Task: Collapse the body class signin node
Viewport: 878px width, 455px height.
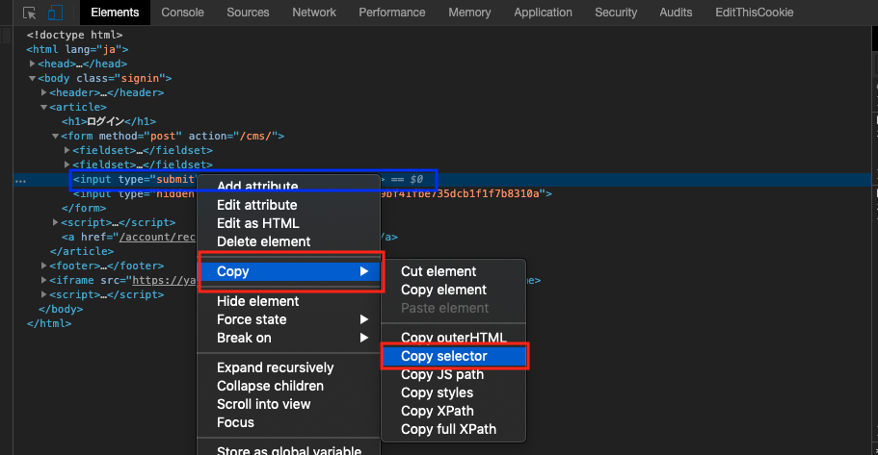Action: coord(33,78)
